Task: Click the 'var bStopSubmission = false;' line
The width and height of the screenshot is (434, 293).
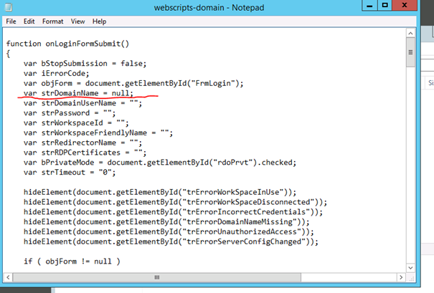Action: tap(85, 64)
